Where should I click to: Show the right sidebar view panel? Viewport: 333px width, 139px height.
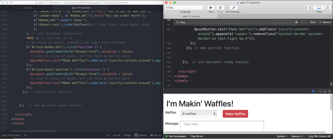coord(327,8)
